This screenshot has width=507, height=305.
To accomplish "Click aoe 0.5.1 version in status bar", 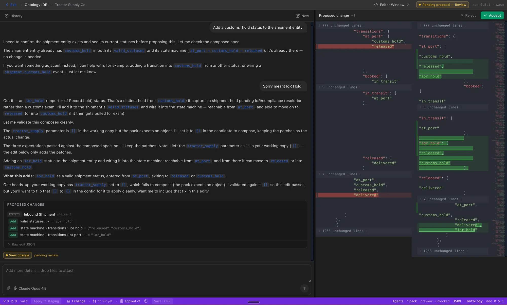I will click(x=495, y=301).
